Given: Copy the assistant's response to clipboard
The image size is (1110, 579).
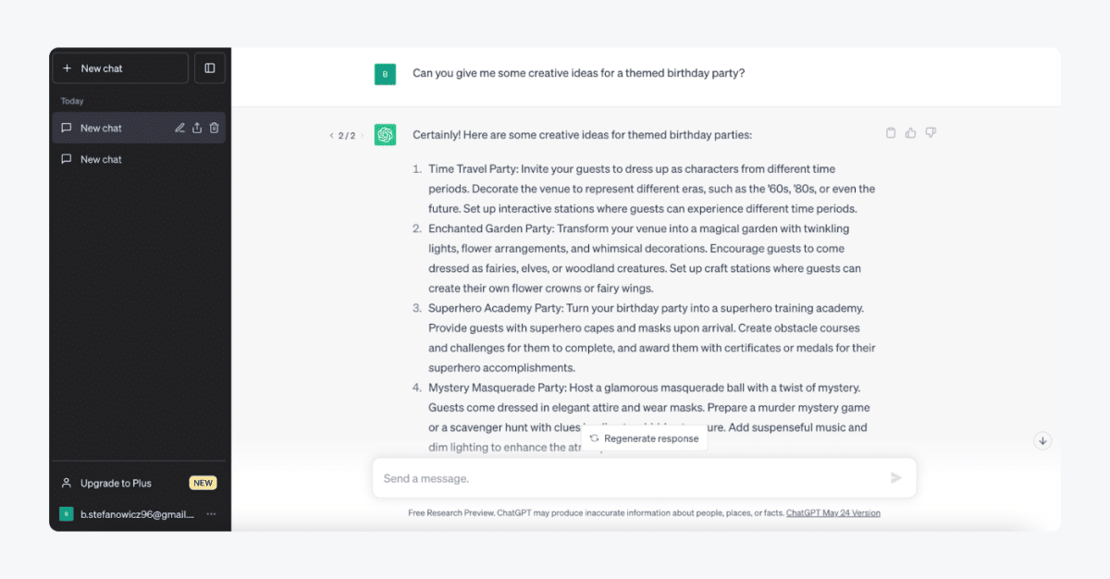Looking at the screenshot, I should (x=890, y=132).
